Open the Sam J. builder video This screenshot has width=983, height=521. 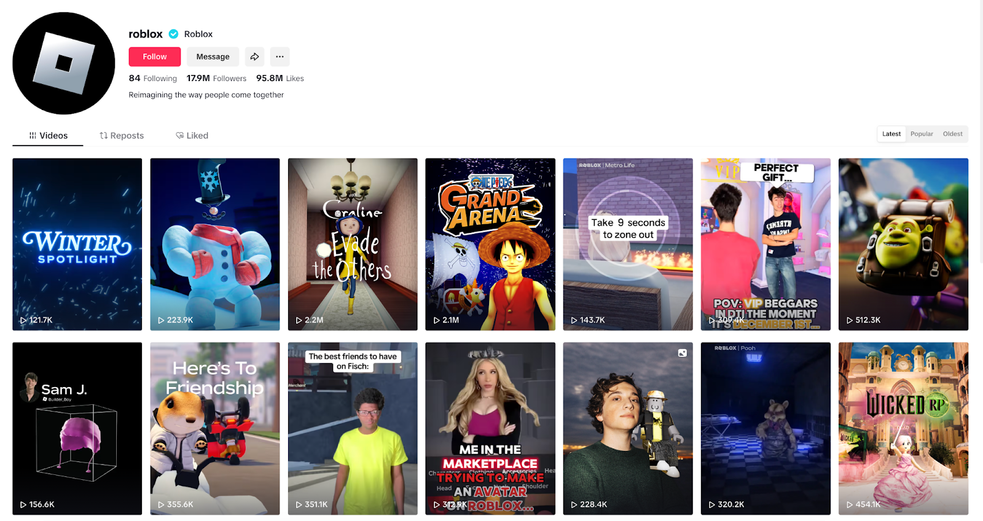[x=77, y=428]
